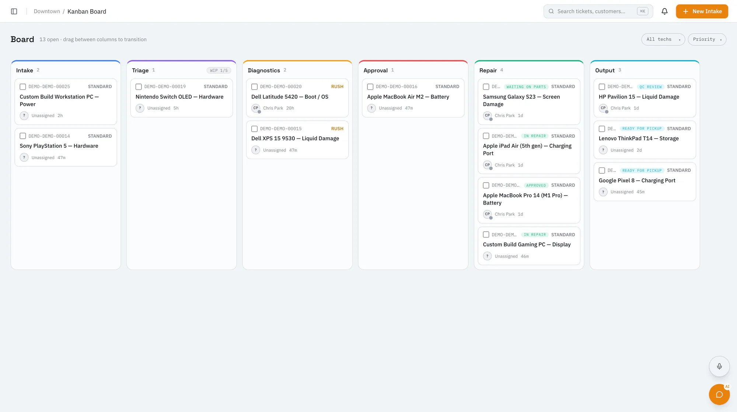
Task: Check the DEMO-DEMO-00014 ticket checkbox
Action: (23, 136)
